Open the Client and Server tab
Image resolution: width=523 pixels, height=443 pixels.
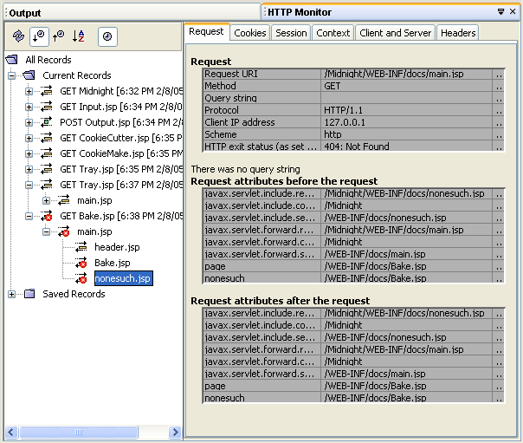395,33
